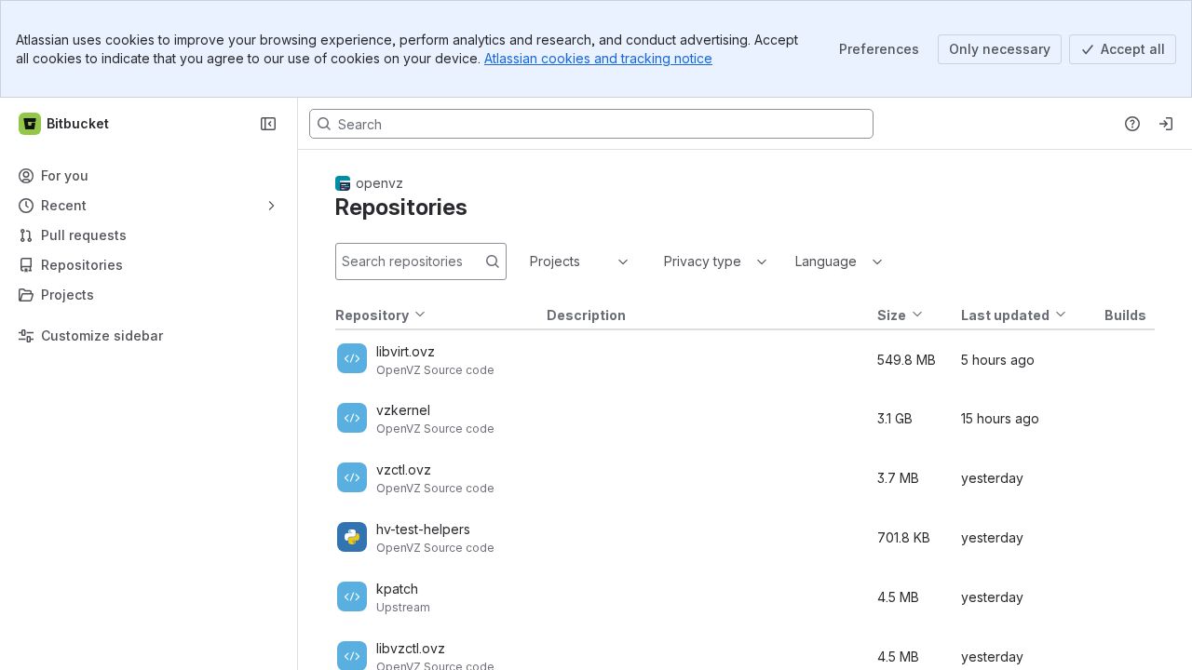Select Repositories in the sidebar

[149, 265]
